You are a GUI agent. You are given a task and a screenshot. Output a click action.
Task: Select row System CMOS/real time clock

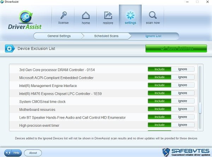click(104, 101)
